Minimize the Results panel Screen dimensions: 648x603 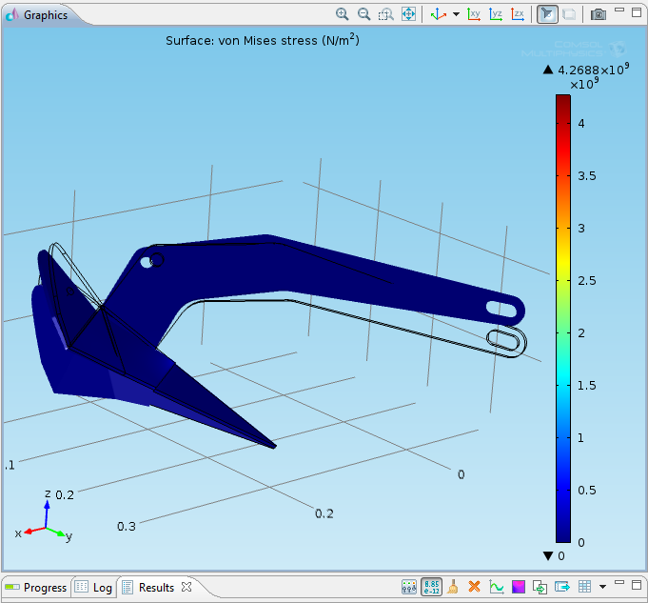(619, 582)
